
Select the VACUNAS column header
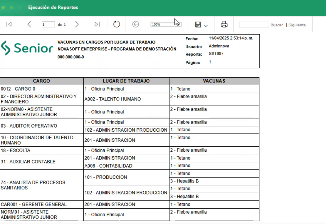(x=214, y=81)
